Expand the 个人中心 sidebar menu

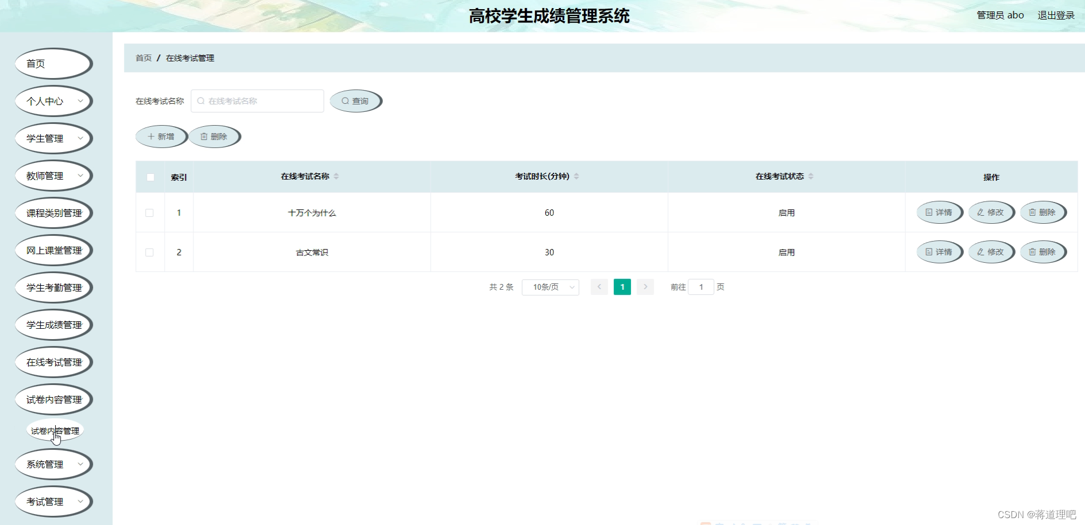53,101
